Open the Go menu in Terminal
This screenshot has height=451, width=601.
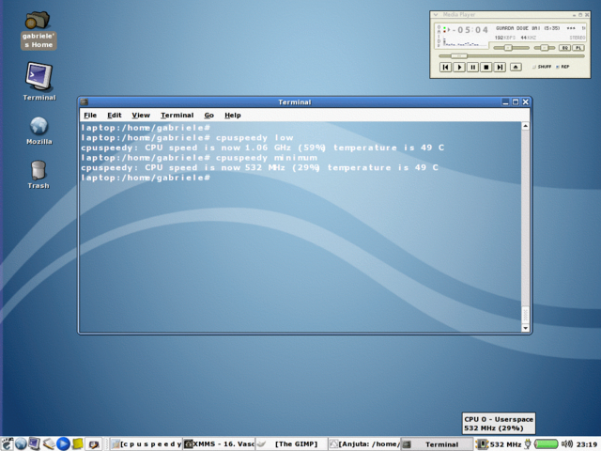[x=208, y=115]
